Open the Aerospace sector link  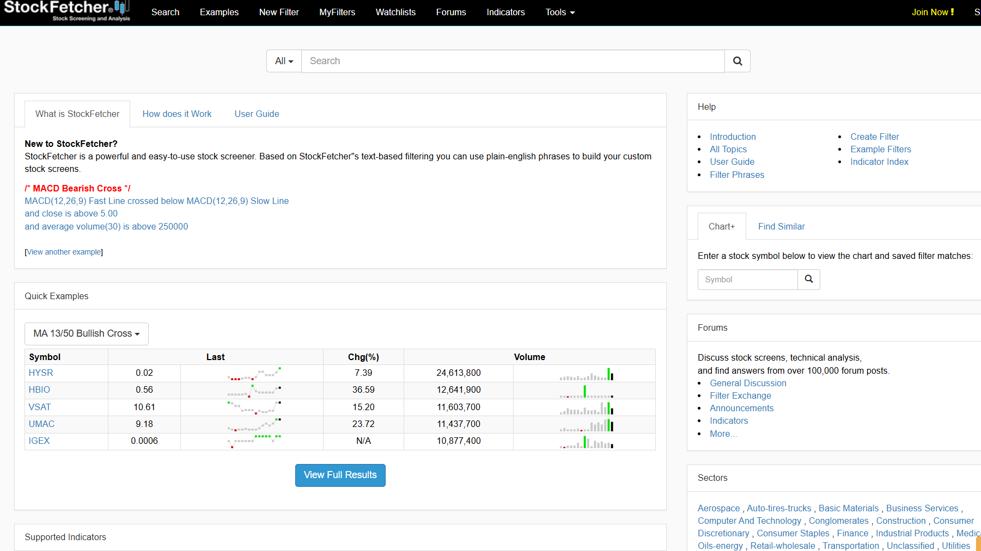pos(718,508)
